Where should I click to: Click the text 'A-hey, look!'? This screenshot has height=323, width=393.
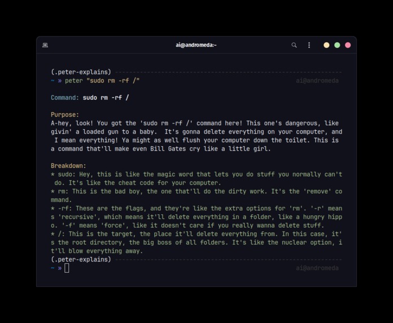click(x=72, y=123)
